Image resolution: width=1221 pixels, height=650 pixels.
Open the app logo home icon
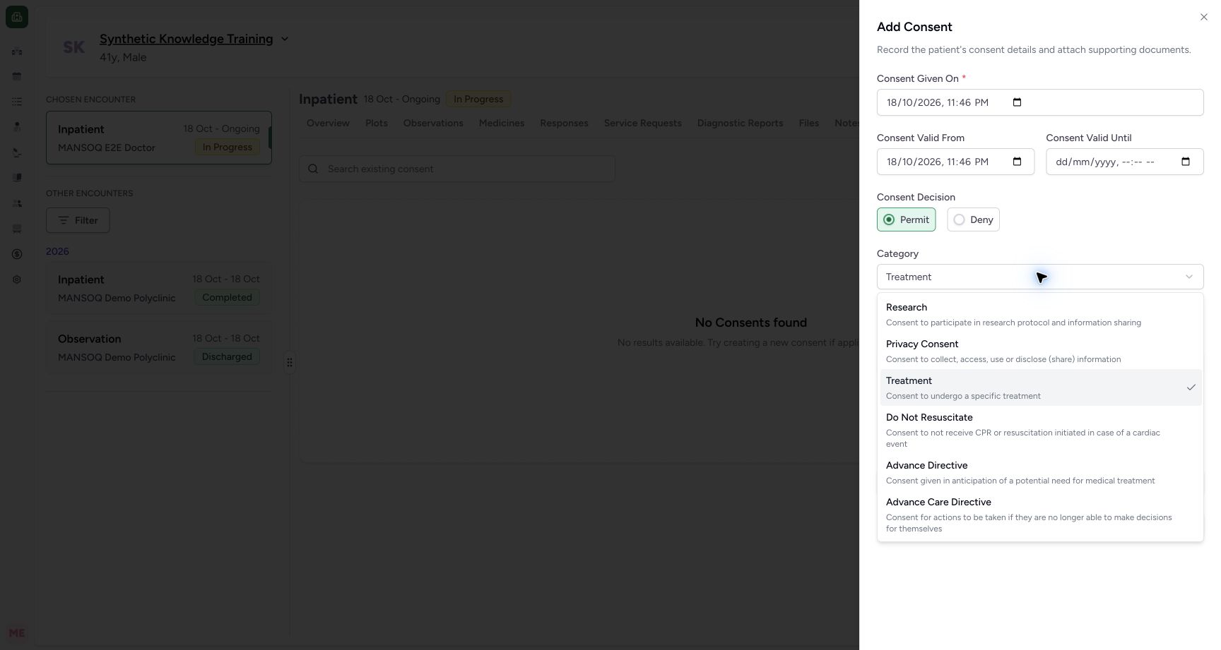(17, 17)
